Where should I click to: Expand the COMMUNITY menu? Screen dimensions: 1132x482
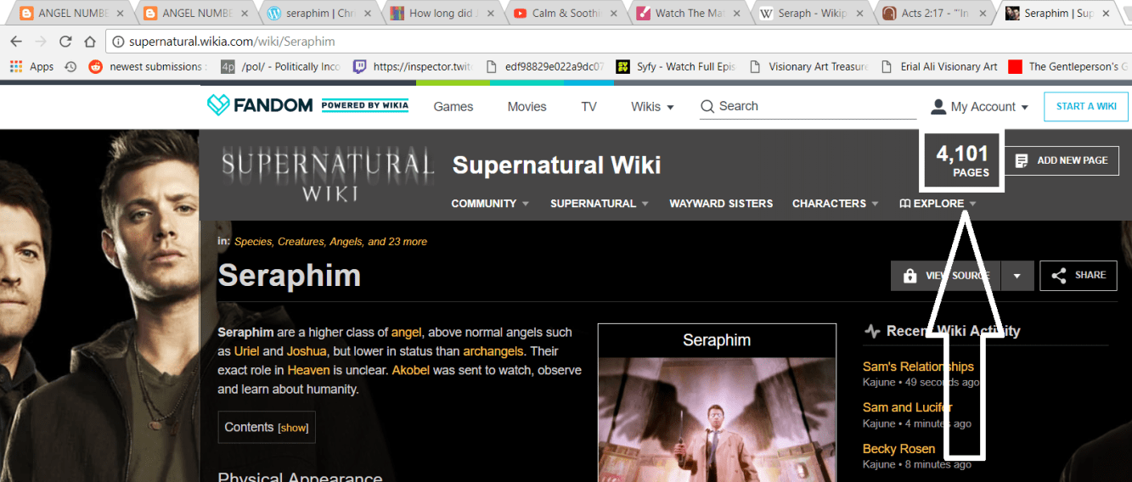click(x=490, y=204)
